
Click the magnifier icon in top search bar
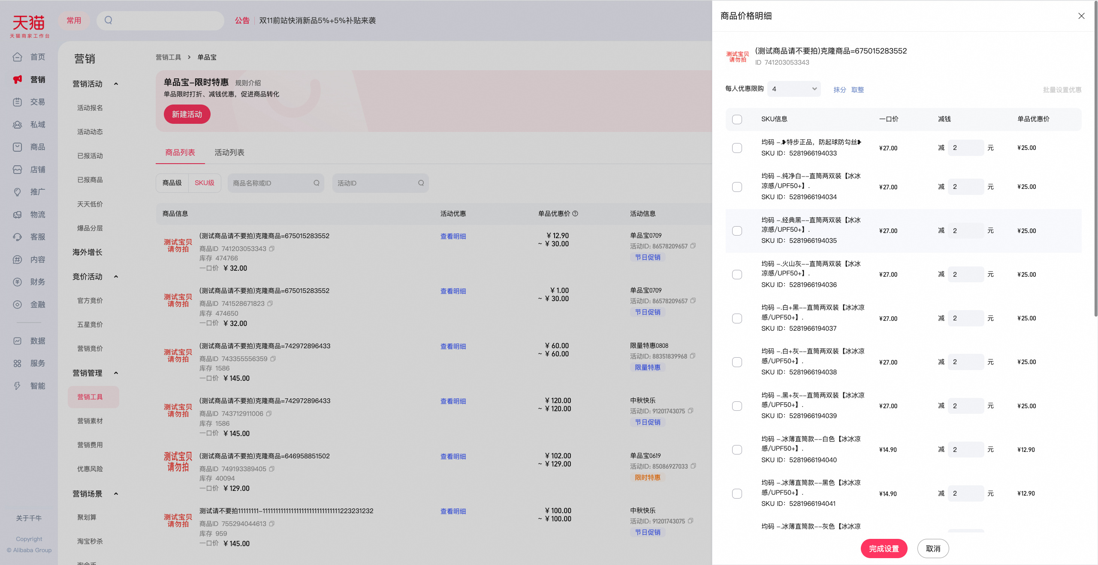(108, 20)
